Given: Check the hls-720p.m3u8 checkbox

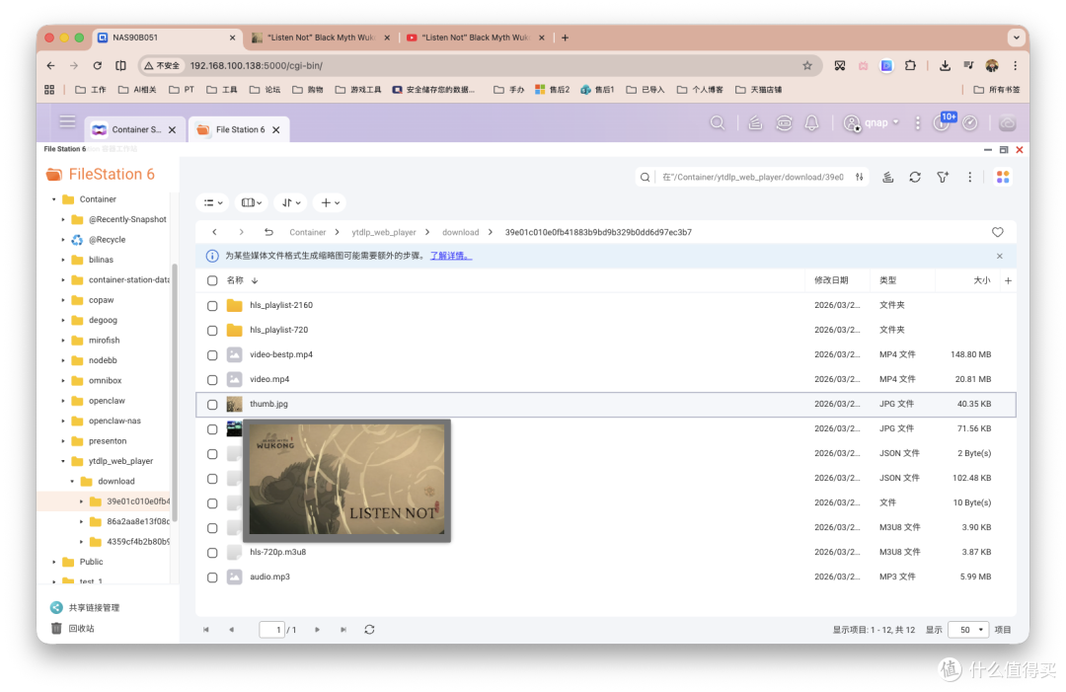Looking at the screenshot, I should pos(212,553).
